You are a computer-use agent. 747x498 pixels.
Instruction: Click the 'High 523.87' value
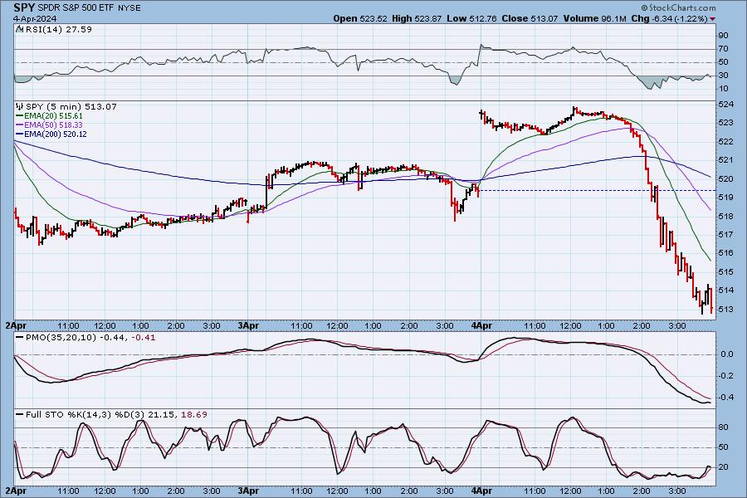click(x=417, y=18)
